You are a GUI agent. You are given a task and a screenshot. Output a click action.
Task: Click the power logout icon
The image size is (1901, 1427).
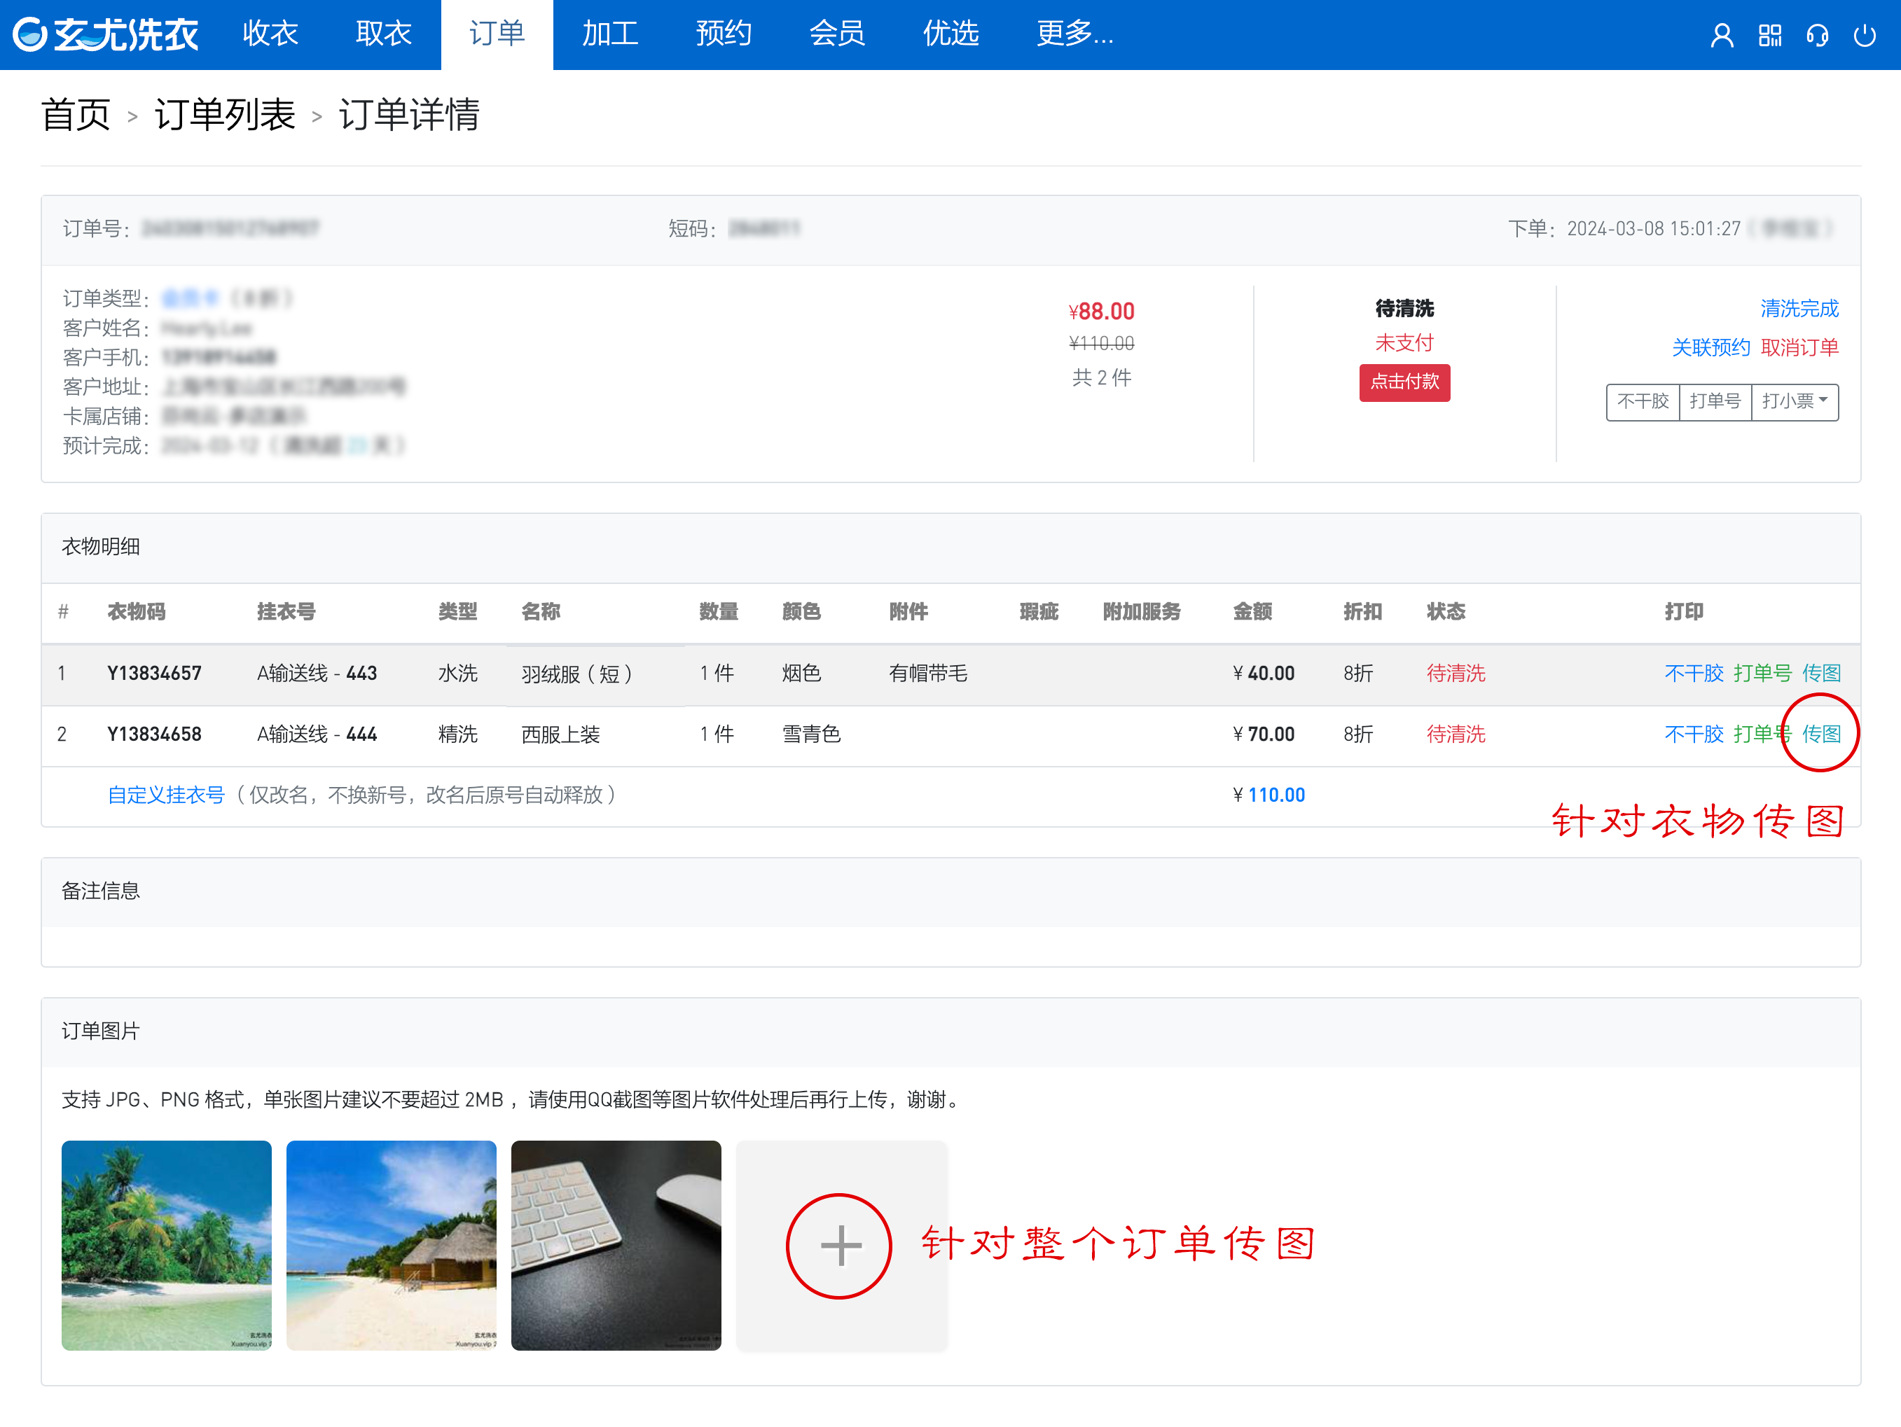pyautogui.click(x=1864, y=35)
